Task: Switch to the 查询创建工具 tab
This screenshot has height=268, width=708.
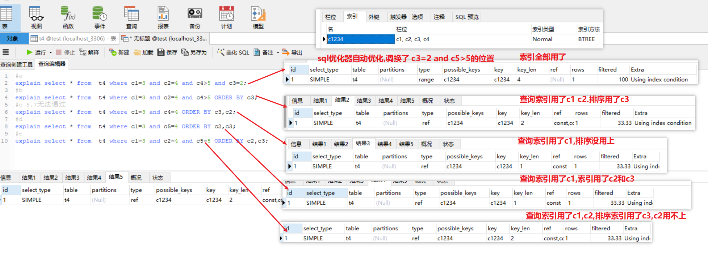Action: pos(17,64)
